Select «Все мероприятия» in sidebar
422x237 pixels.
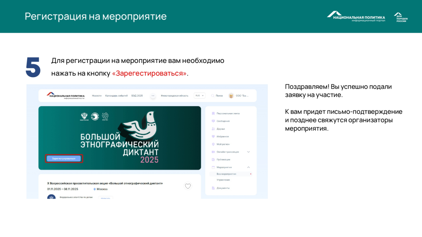[x=226, y=174]
